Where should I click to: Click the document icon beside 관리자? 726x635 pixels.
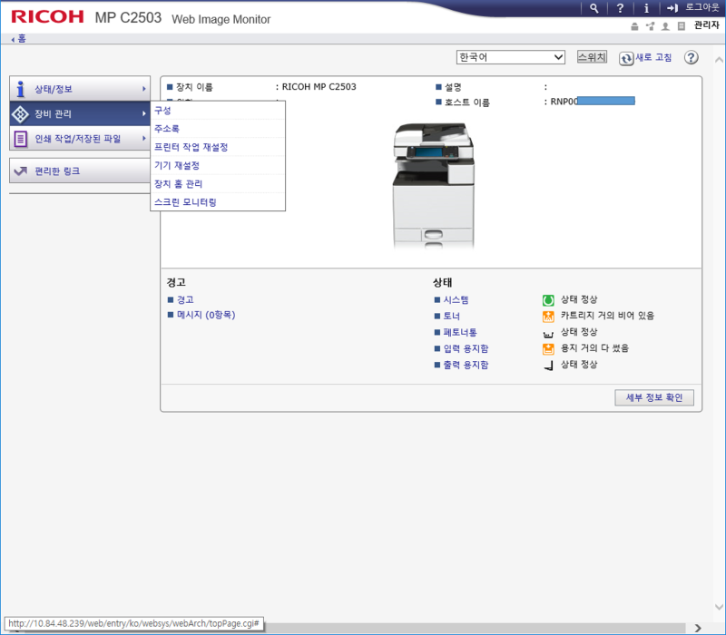coord(682,26)
